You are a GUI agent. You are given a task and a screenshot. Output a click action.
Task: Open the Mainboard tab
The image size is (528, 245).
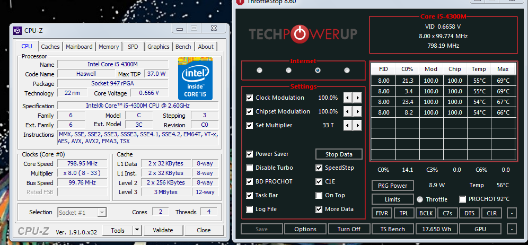pyautogui.click(x=79, y=47)
